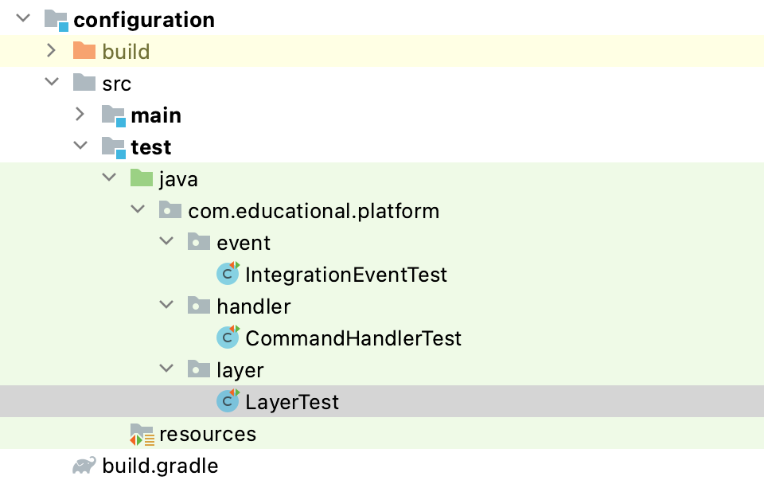
Task: Collapse the src directory
Action: pos(52,83)
